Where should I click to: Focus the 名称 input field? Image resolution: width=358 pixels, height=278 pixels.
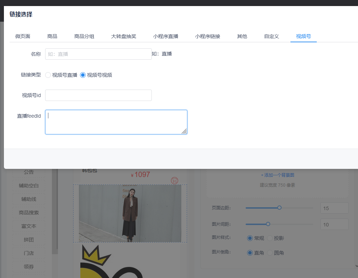pos(98,54)
